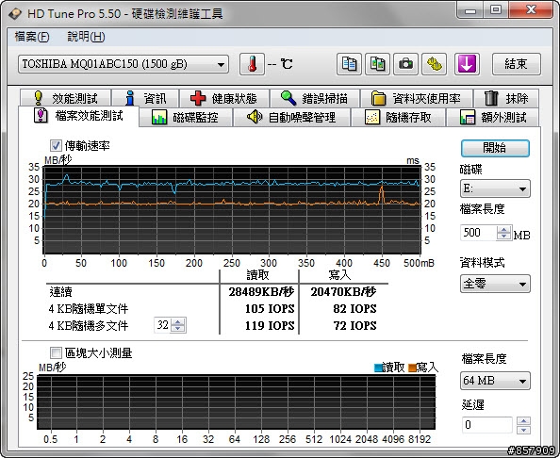Expand the 全零 data pattern dropdown
This screenshot has width=560, height=458.
(x=495, y=285)
